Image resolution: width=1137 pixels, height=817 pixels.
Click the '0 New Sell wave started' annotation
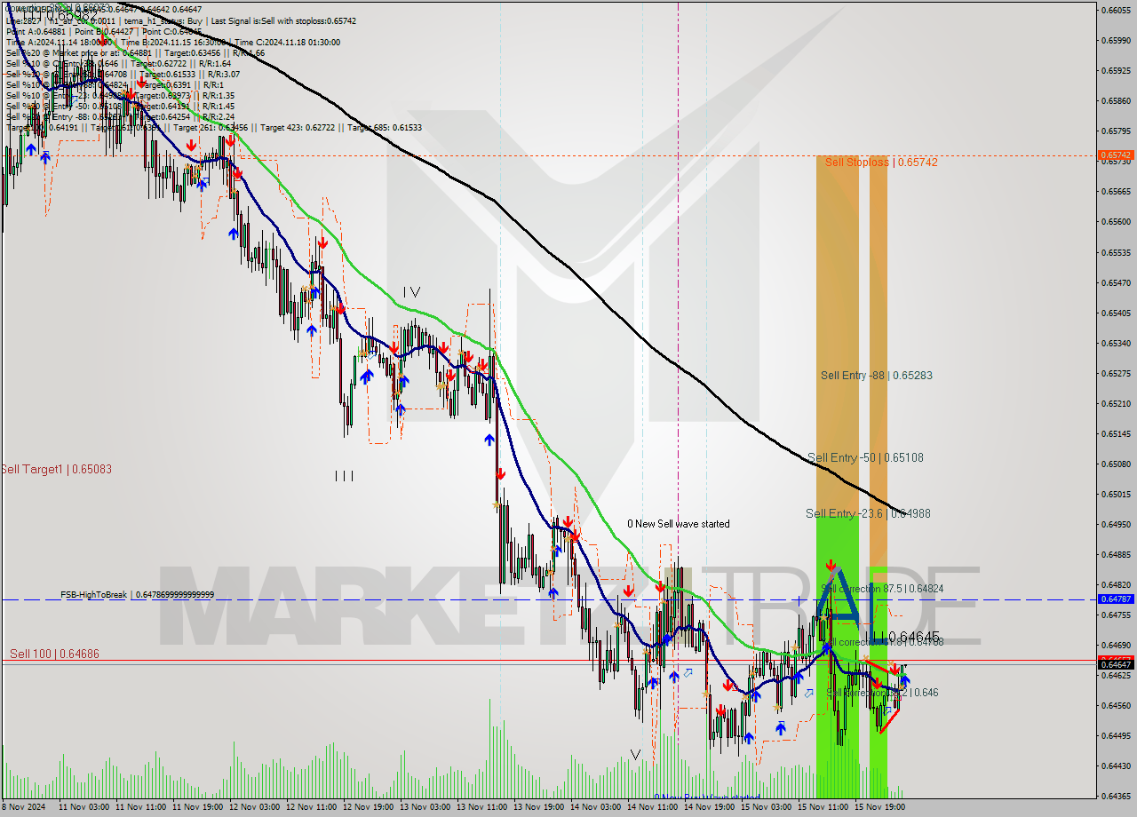(x=679, y=524)
